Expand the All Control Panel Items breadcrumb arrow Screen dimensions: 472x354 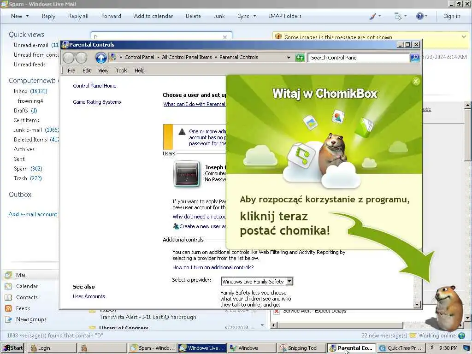tap(216, 57)
